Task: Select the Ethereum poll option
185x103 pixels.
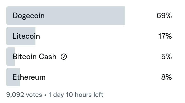Action: click(x=89, y=77)
